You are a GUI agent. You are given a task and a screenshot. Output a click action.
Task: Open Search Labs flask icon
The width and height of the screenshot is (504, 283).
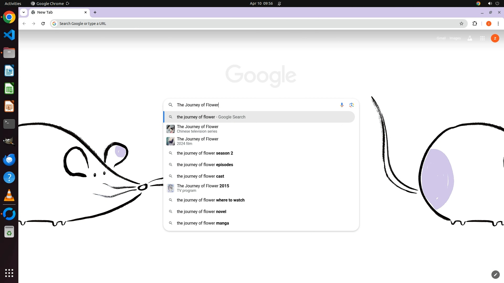tap(470, 38)
